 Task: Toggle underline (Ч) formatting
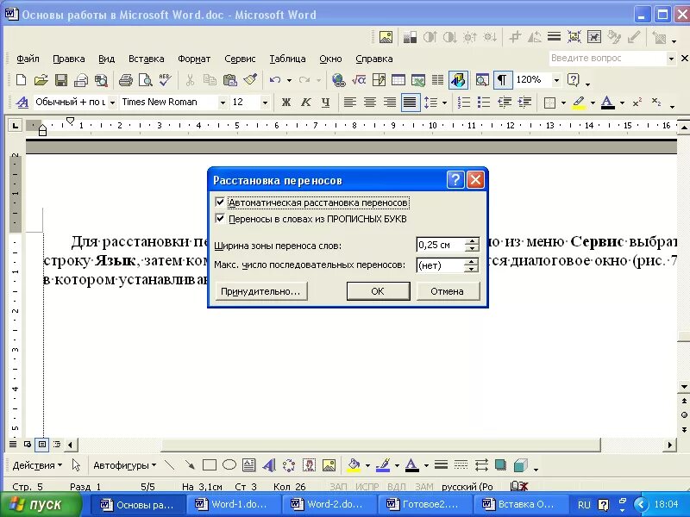point(326,103)
